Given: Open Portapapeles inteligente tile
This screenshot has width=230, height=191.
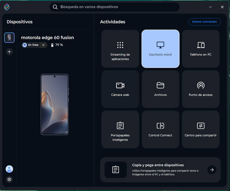Looking at the screenshot, I should click(120, 129).
